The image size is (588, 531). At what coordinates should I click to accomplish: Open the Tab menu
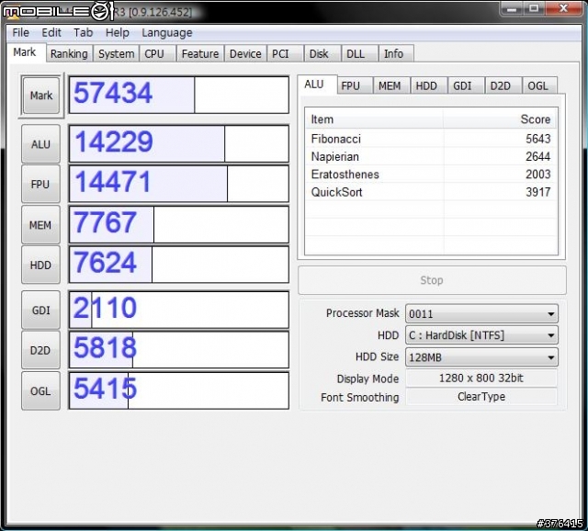(84, 33)
